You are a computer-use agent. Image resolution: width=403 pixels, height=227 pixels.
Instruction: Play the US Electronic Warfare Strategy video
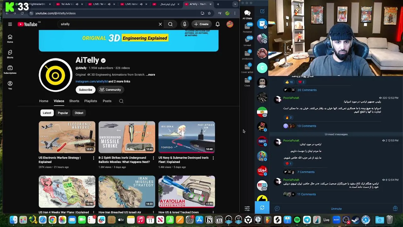point(67,137)
